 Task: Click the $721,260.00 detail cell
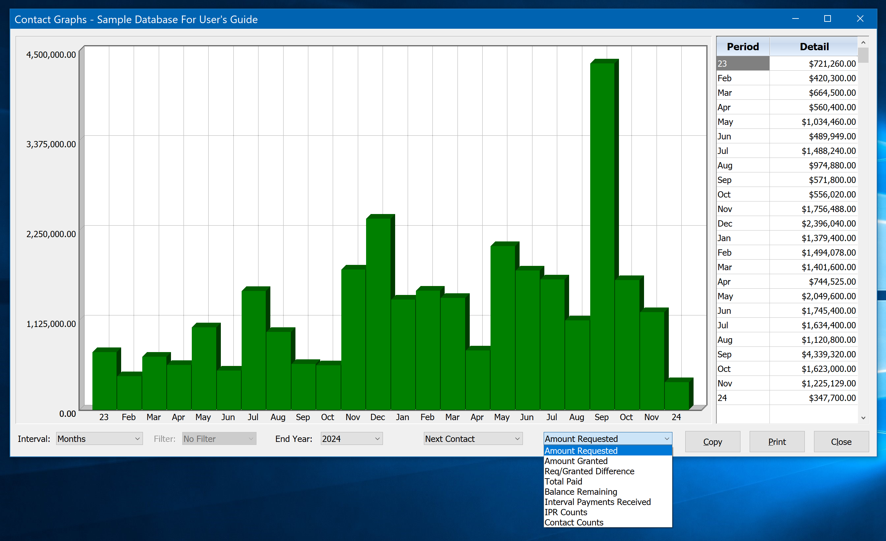814,64
